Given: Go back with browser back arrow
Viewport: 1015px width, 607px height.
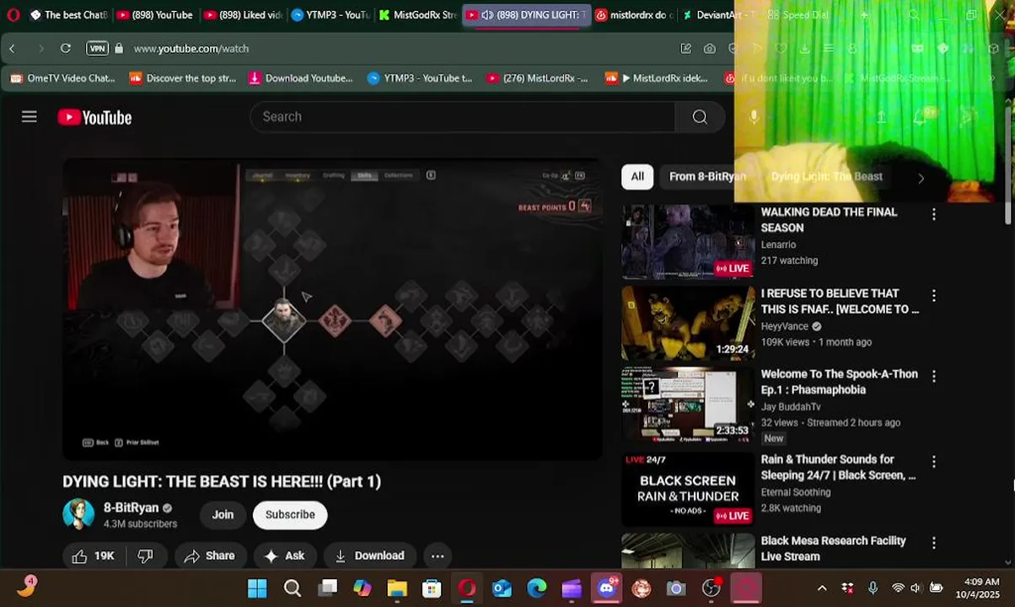Looking at the screenshot, I should (x=12, y=49).
